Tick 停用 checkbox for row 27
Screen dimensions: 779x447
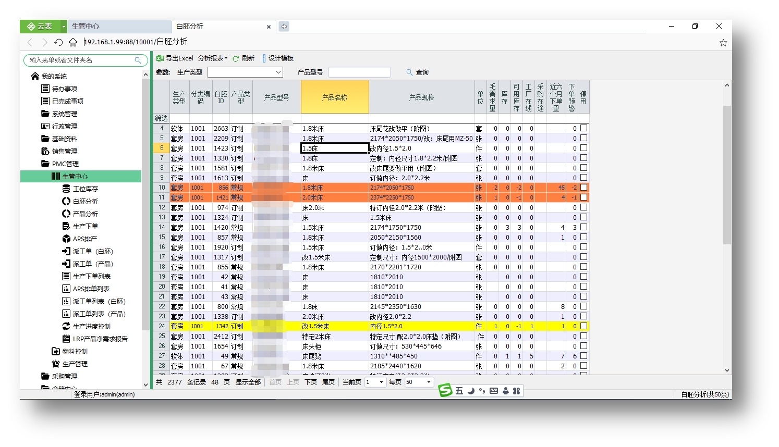[583, 355]
